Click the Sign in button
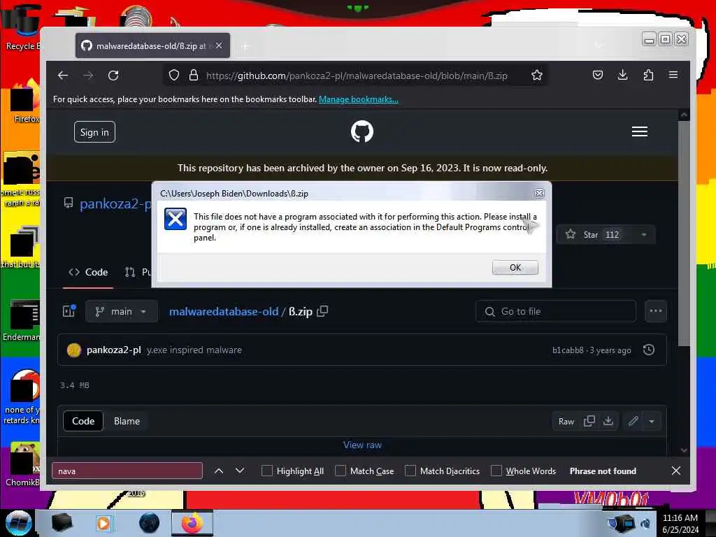Viewport: 716px width, 537px height. (x=94, y=132)
